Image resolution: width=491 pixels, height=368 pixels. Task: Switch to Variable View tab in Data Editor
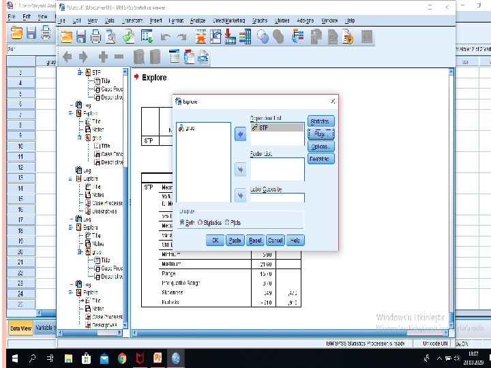pos(44,328)
